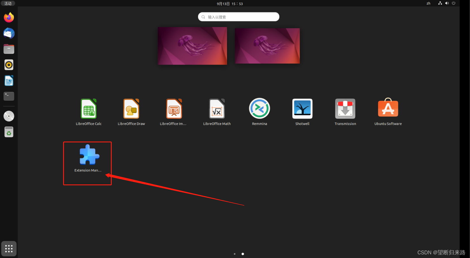Open Firefox from the dock
Image resolution: width=470 pixels, height=258 pixels.
point(9,18)
